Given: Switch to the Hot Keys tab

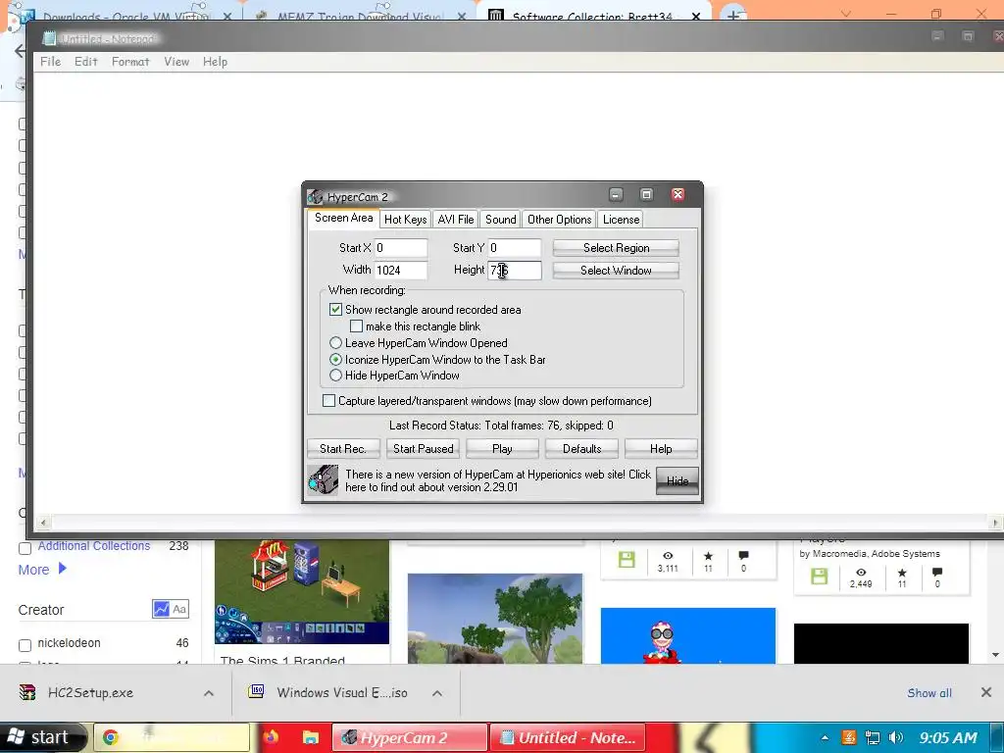Looking at the screenshot, I should click(x=405, y=219).
